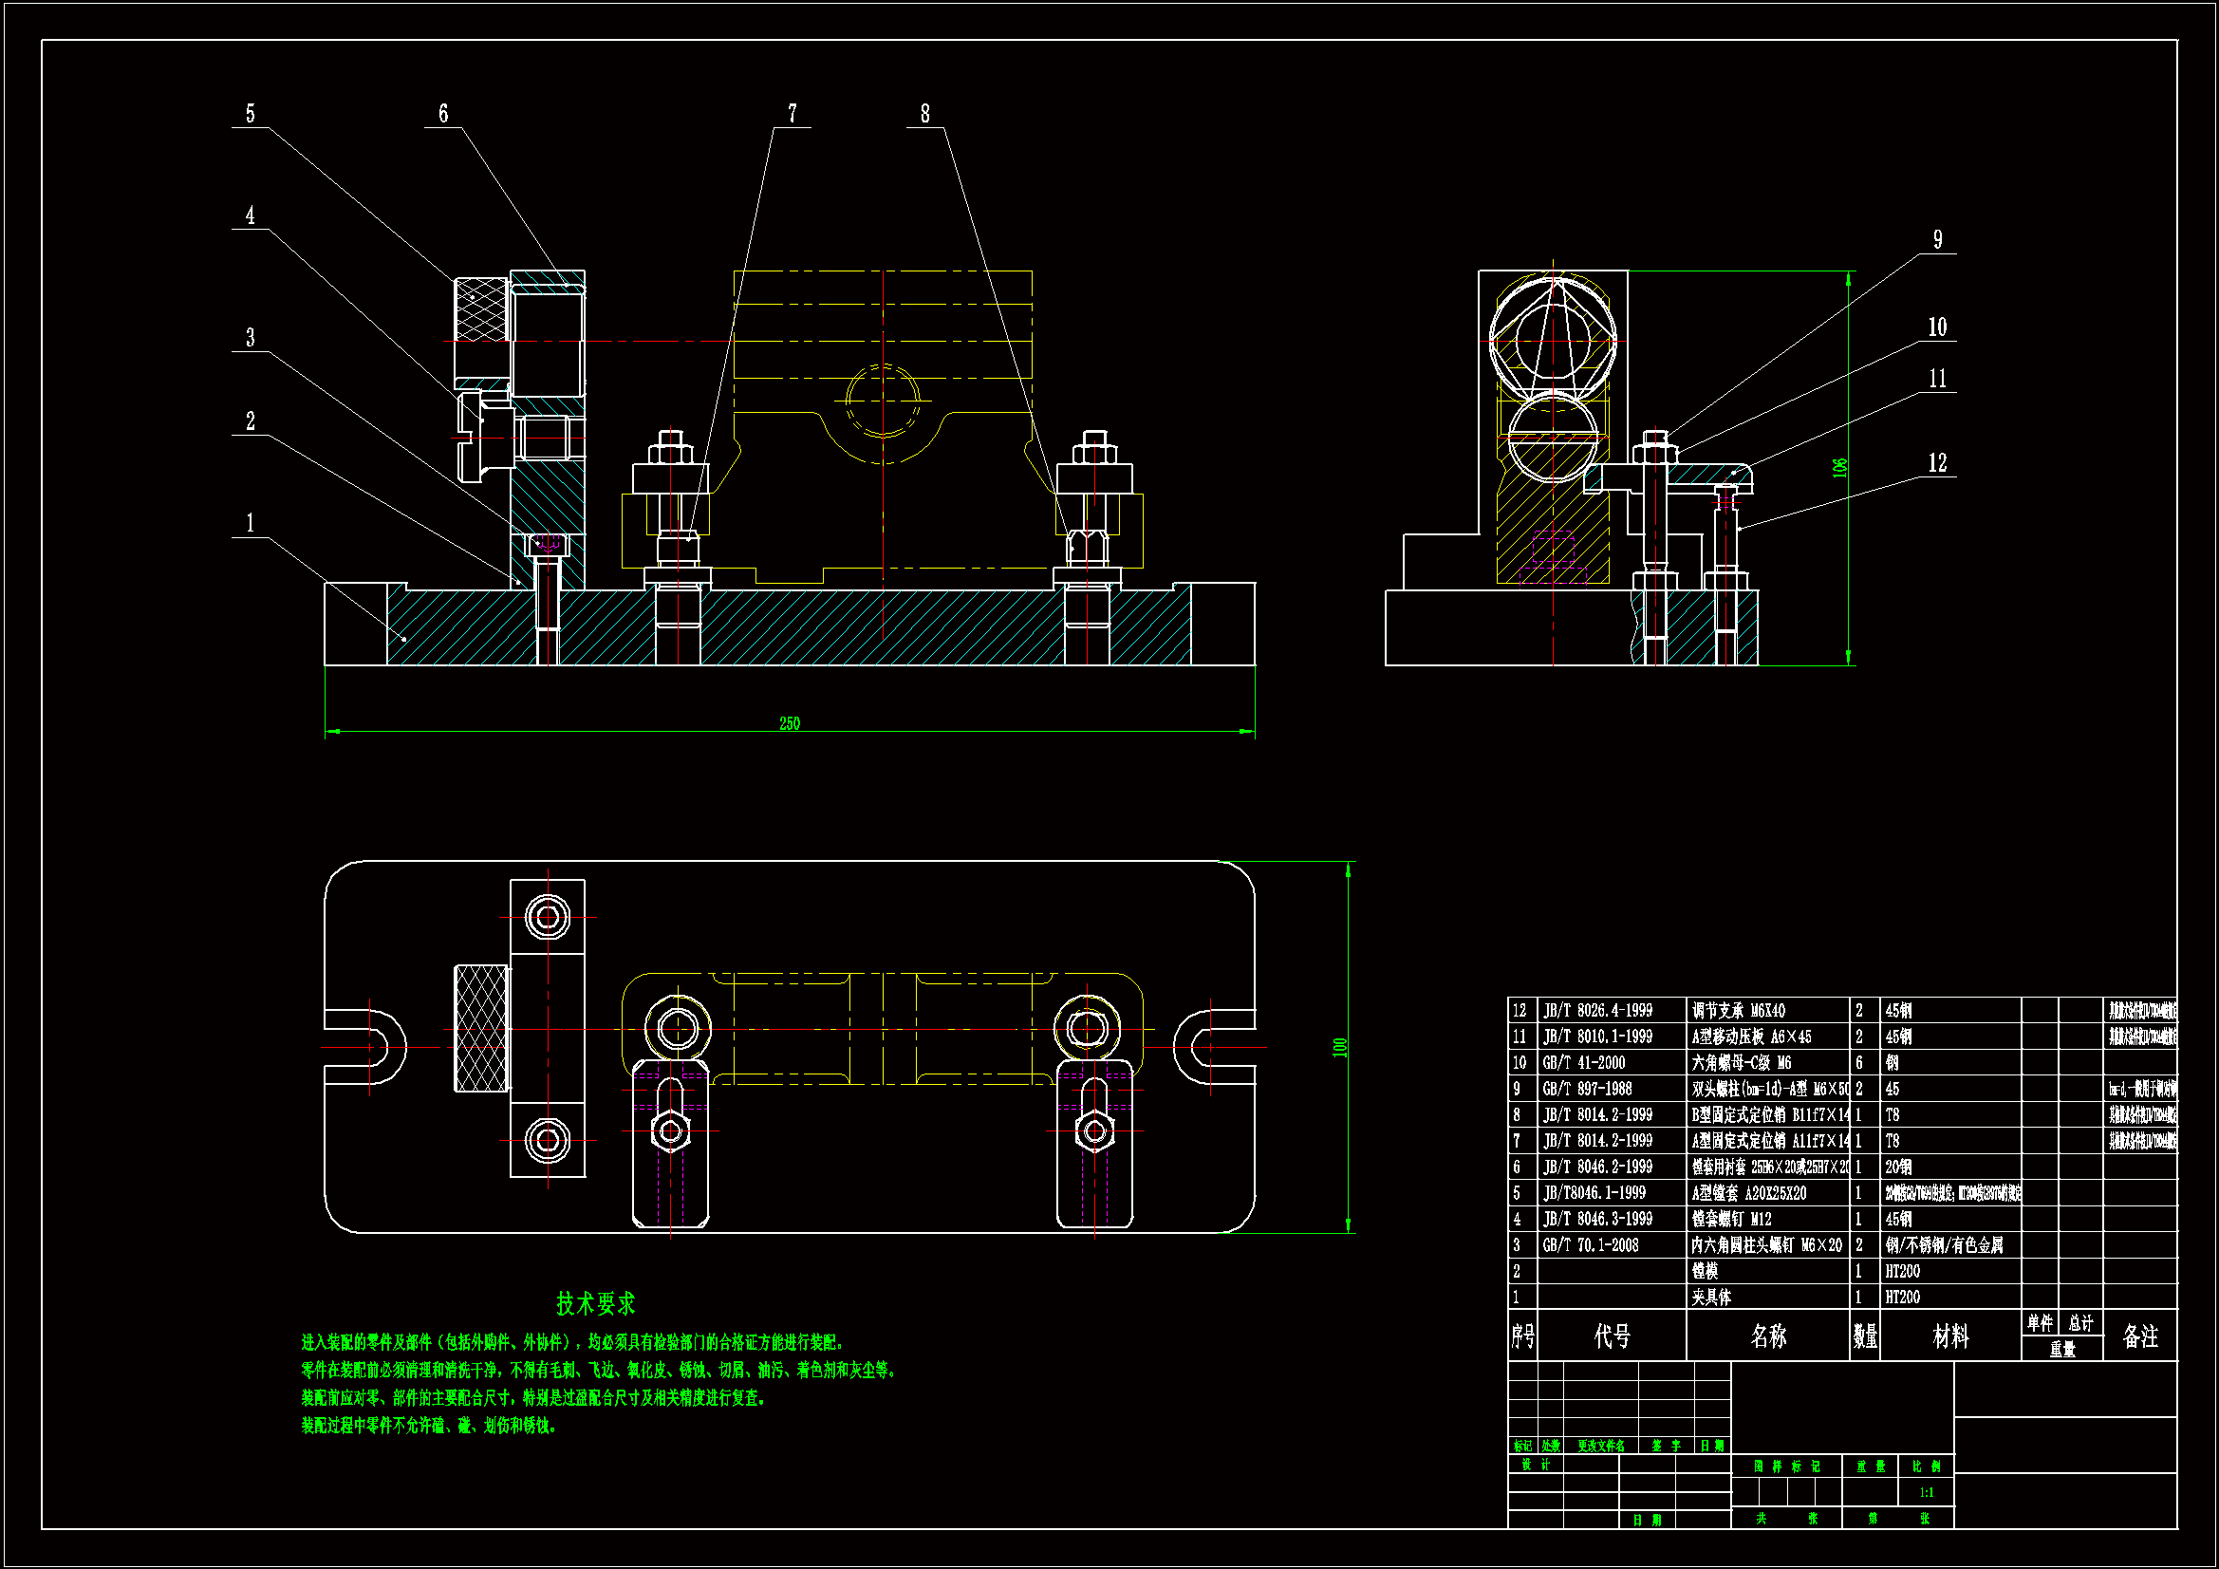
Task: Click the 名称 column header
Action: point(1767,1336)
